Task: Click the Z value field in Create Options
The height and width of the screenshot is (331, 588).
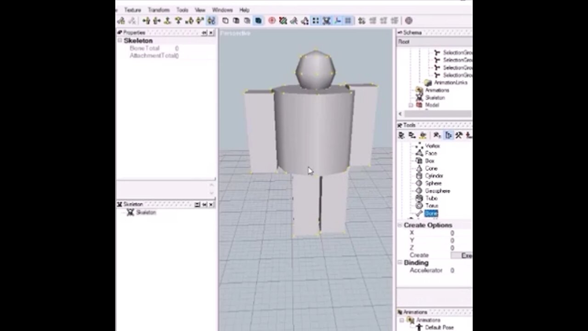Action: click(x=461, y=248)
